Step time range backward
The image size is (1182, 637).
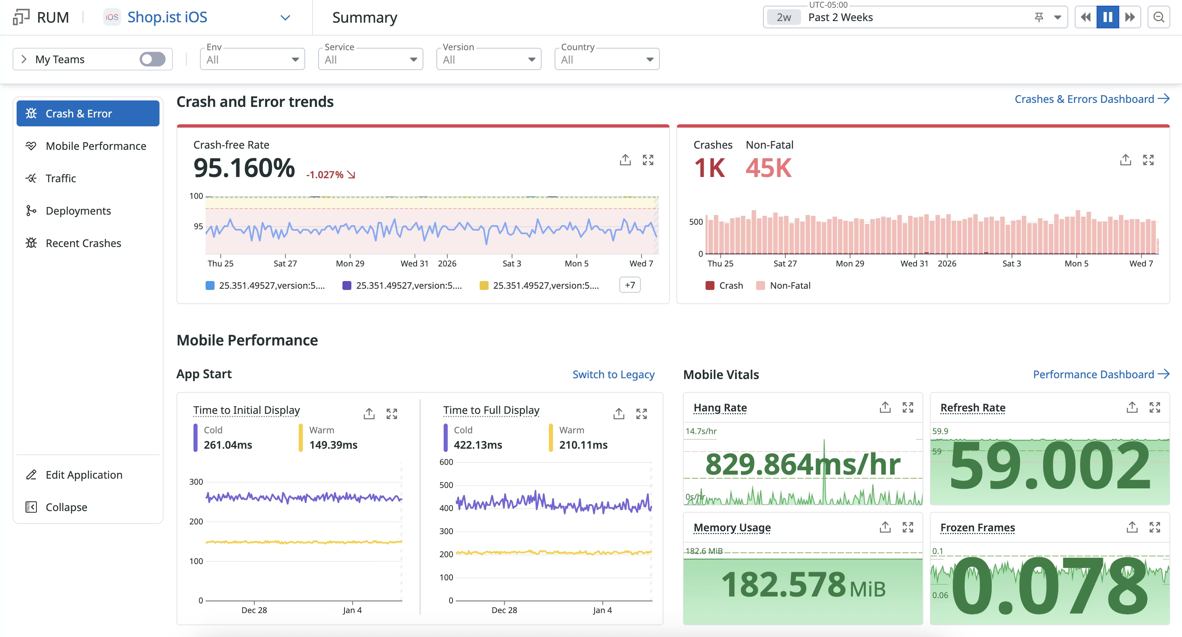pyautogui.click(x=1086, y=17)
